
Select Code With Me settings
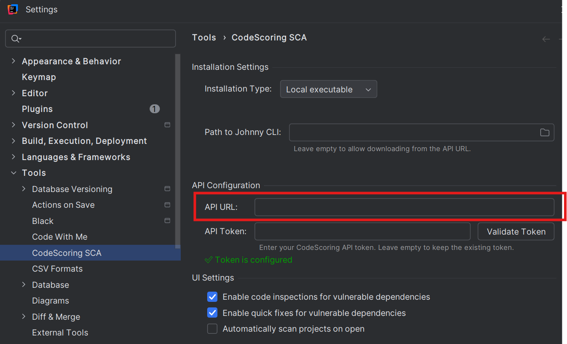[x=60, y=237]
